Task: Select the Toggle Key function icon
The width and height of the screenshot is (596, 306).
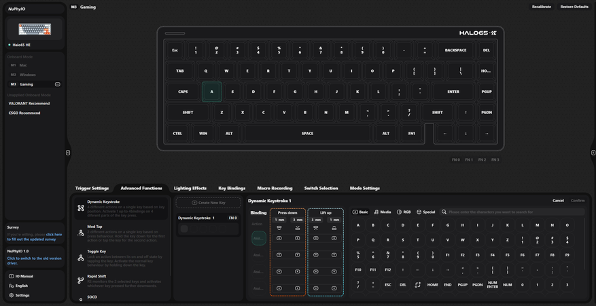Action: (x=81, y=258)
